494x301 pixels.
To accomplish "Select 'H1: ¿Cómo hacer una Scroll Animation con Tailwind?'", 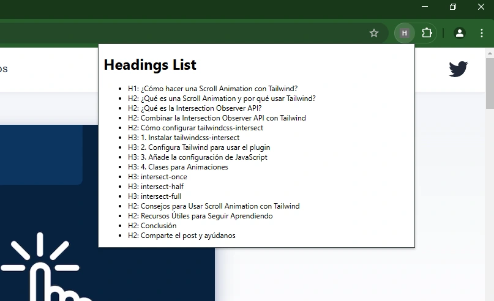I will 212,89.
